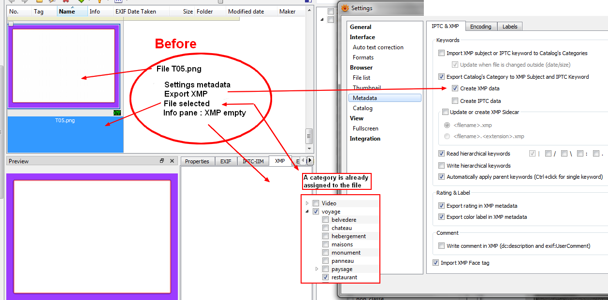Select General in Settings tree
Viewport: 608px width, 300px height.
point(361,27)
